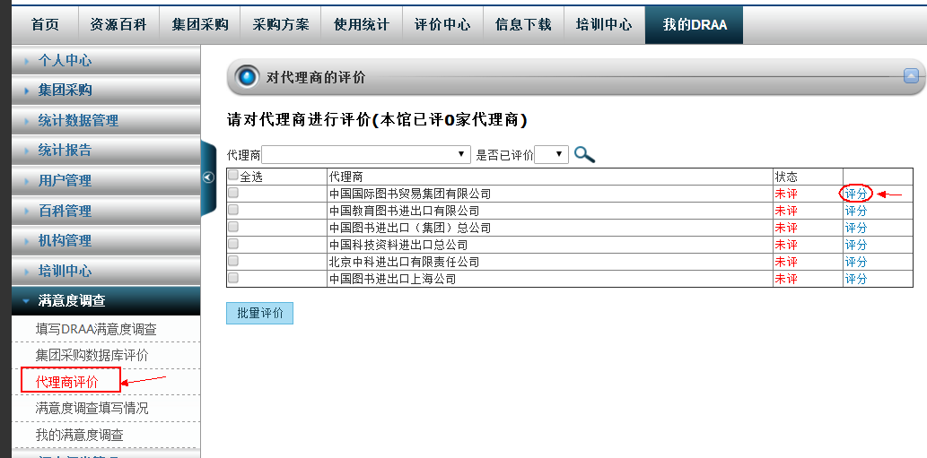Viewport: 927px width, 458px height.
Task: Click the magnifier search icon
Action: (584, 154)
